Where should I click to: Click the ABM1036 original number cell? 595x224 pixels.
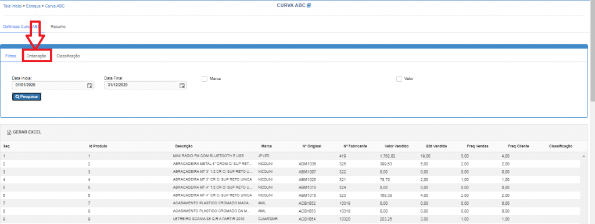(x=307, y=164)
